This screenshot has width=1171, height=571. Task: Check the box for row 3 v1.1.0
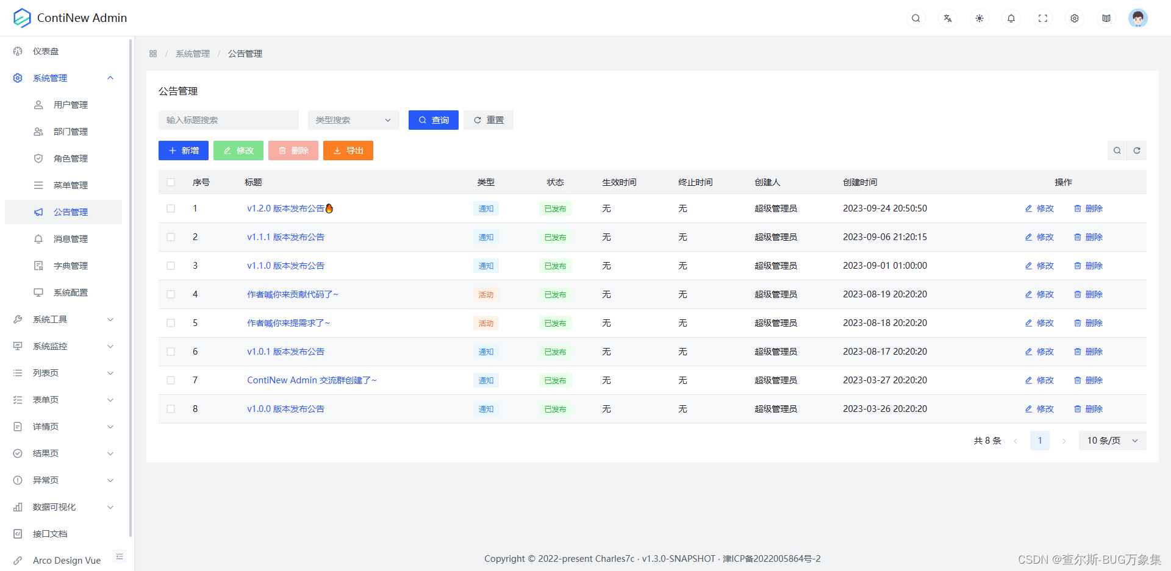pos(171,266)
